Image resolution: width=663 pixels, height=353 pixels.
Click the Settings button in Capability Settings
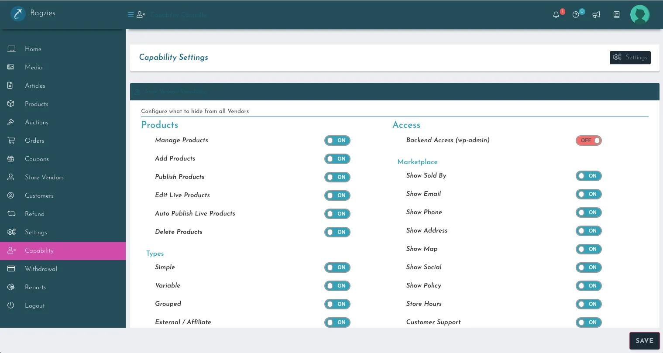(x=630, y=58)
